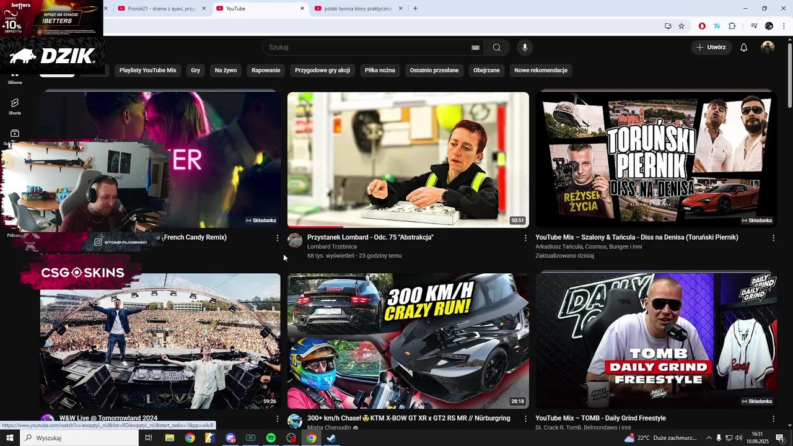The height and width of the screenshot is (446, 793).
Task: Select the Rapowanie filter chip
Action: coord(266,71)
